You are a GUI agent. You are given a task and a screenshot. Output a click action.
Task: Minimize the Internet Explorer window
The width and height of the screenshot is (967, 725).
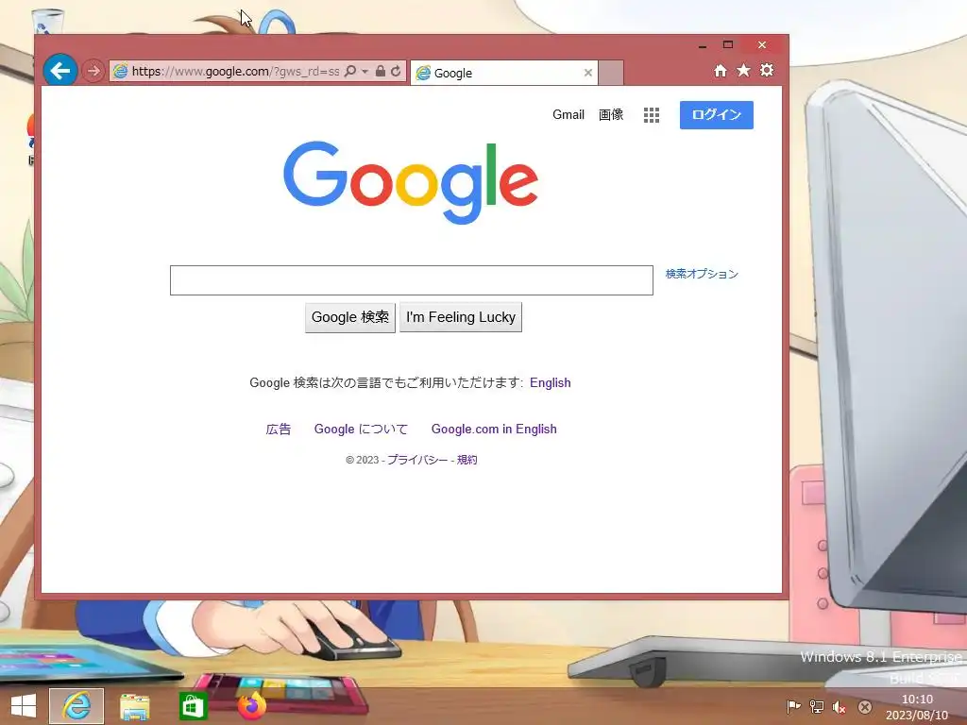point(702,45)
